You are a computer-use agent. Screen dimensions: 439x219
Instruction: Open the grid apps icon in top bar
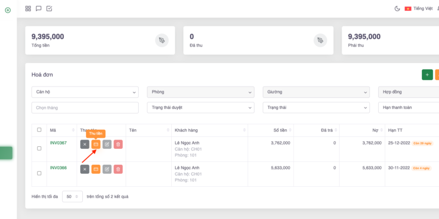(29, 8)
